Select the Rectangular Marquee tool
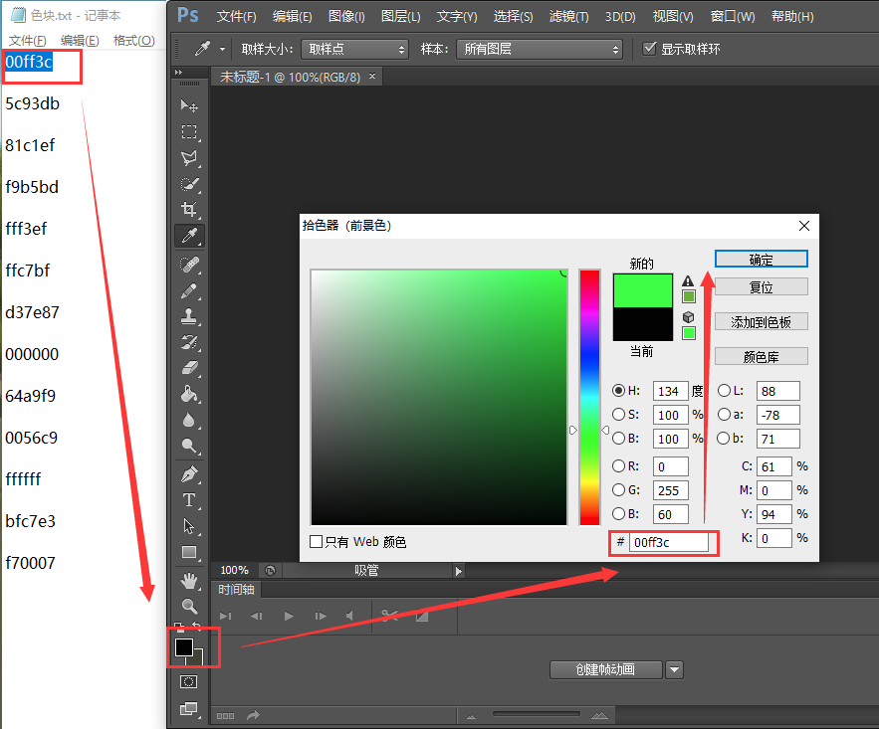This screenshot has height=729, width=879. [x=189, y=131]
